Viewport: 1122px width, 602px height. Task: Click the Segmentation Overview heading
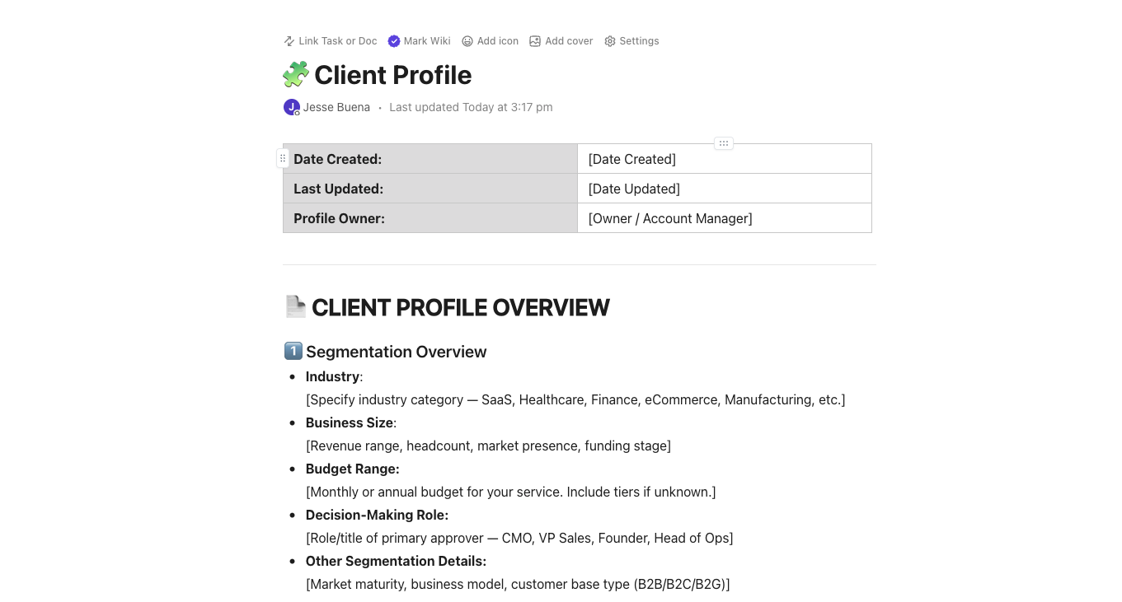coord(397,352)
